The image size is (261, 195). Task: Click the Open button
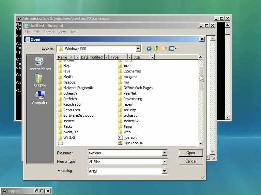(x=191, y=153)
